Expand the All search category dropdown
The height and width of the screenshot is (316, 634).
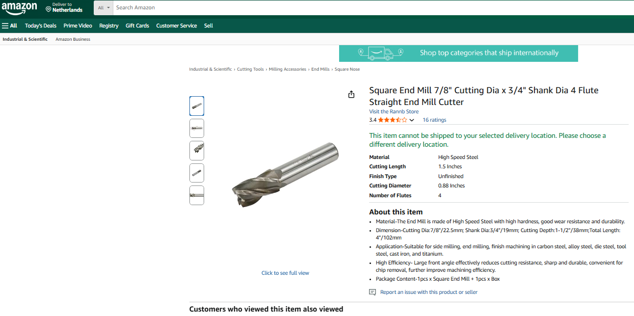point(104,8)
